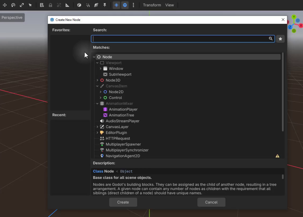303x217 pixels.
Task: Collapse the Viewport branch
Action: pos(97,63)
